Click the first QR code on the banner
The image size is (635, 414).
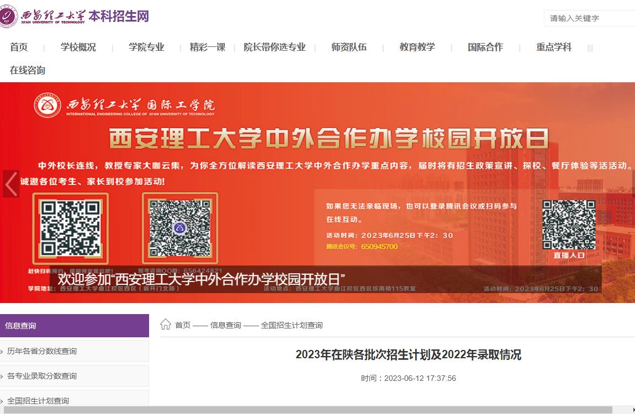(x=71, y=228)
